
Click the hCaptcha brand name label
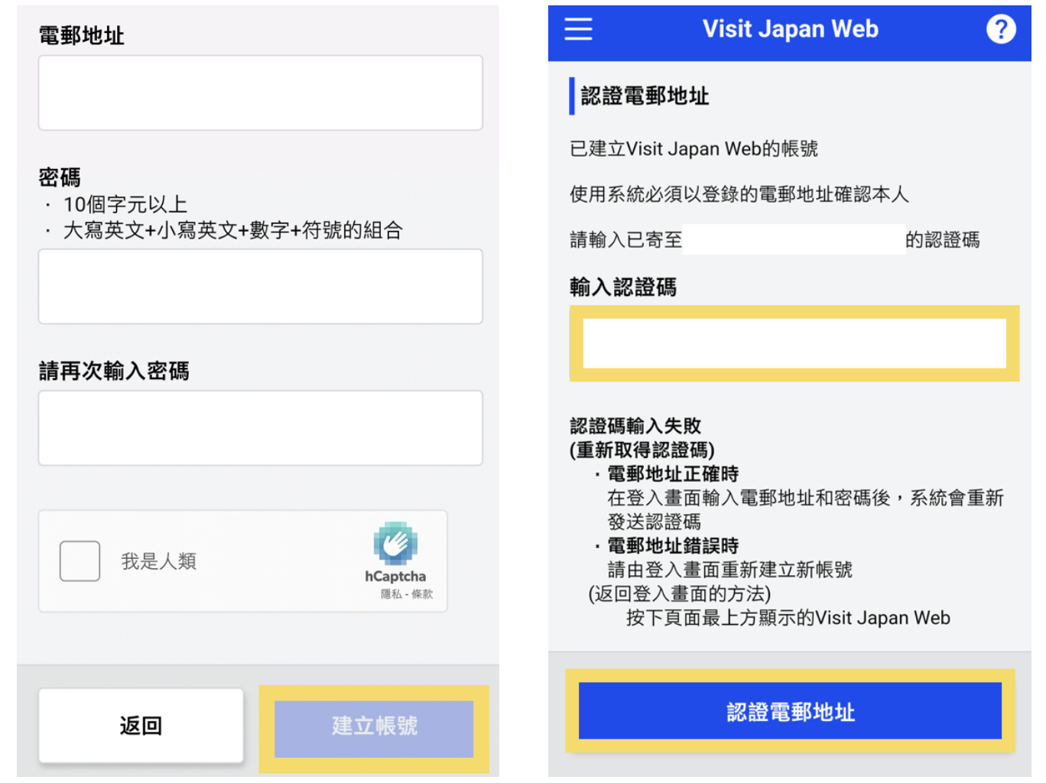[395, 578]
